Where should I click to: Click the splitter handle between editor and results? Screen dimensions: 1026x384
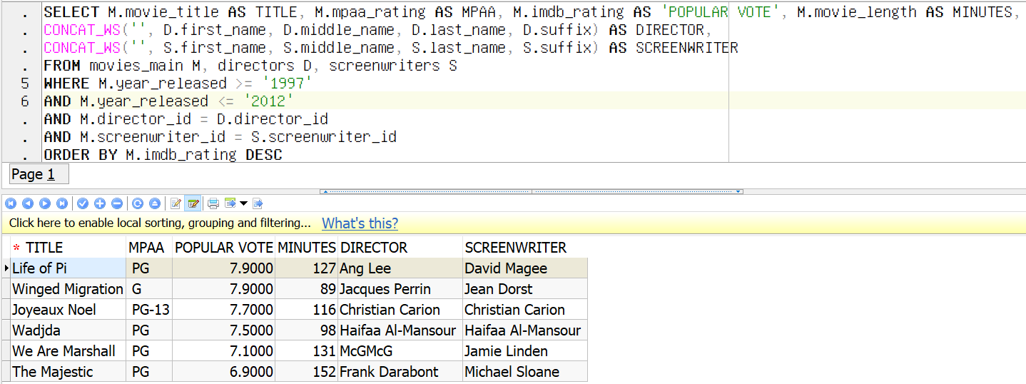[x=532, y=191]
